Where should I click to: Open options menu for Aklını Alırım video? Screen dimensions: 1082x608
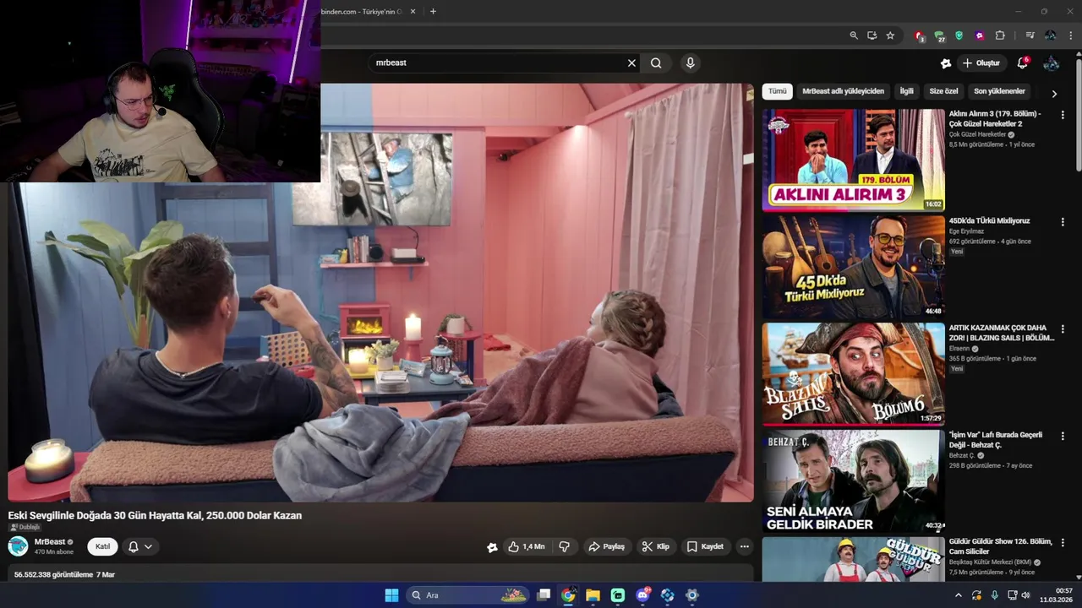click(x=1063, y=115)
